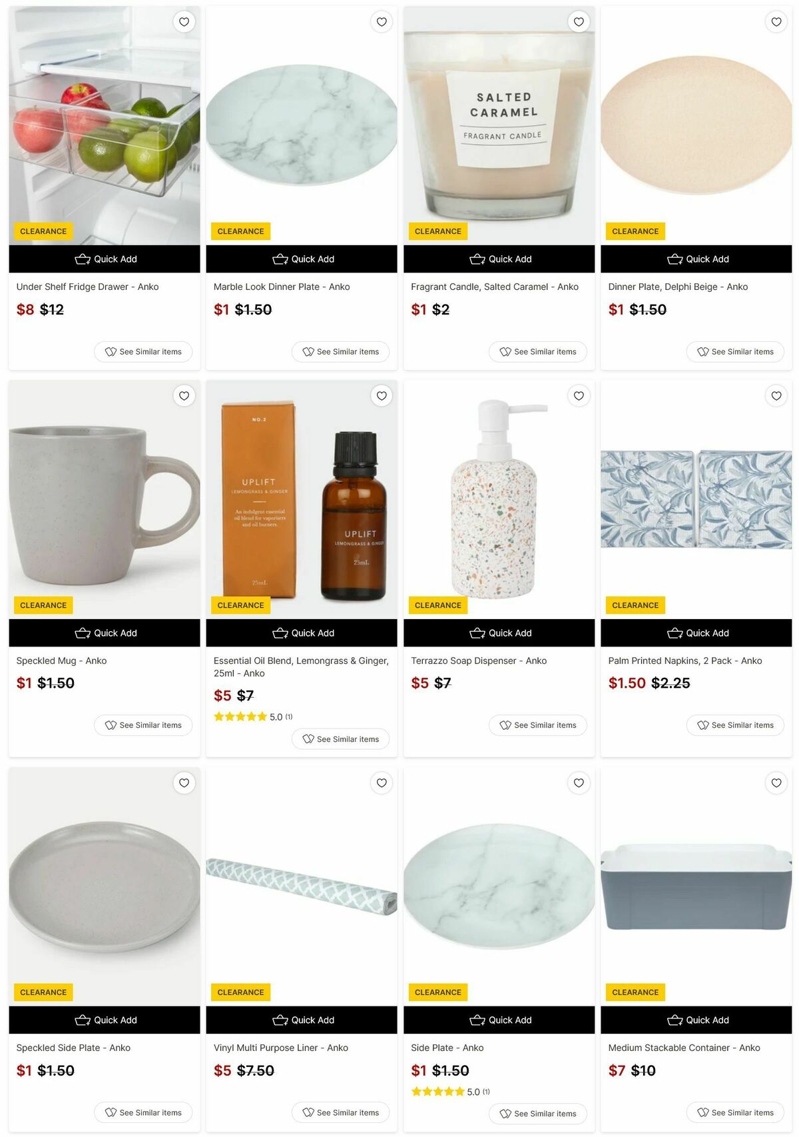Click heart icon on Palm Printed Napkins
Image resolution: width=799 pixels, height=1137 pixels.
[776, 396]
